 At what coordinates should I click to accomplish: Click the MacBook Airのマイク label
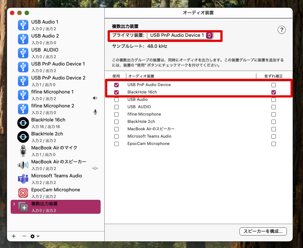point(54,148)
